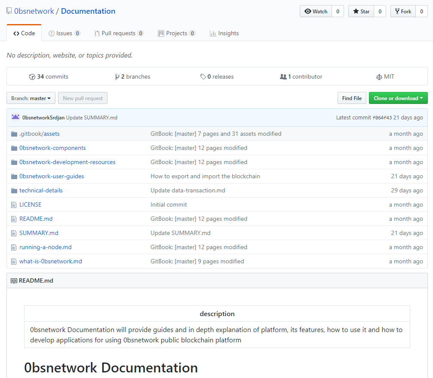Image resolution: width=433 pixels, height=378 pixels.
Task: Click the New pull request button
Action: point(83,98)
